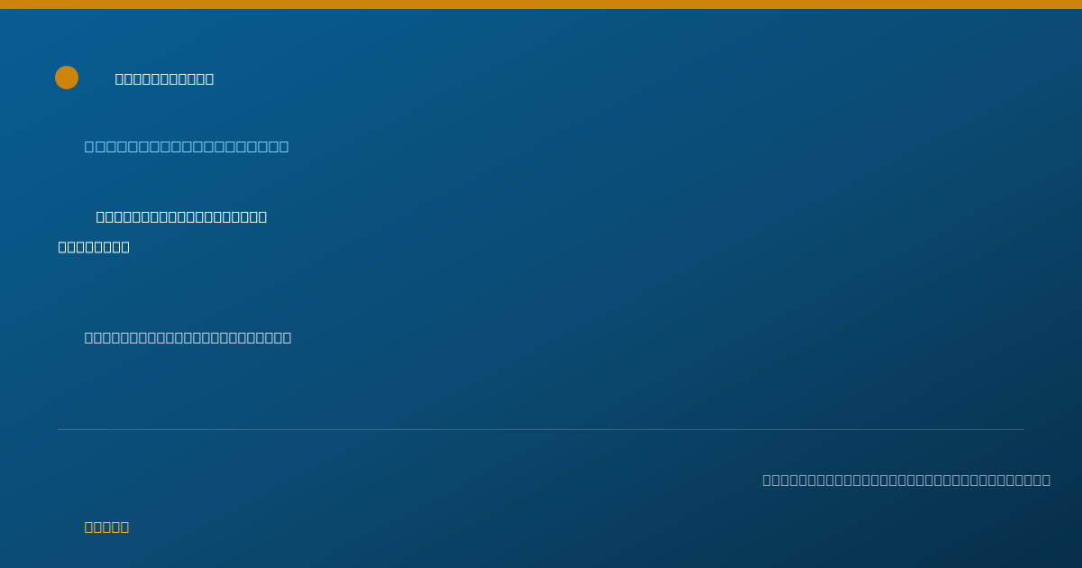Select the long dim text below divider
Viewport: 1082px width, 568px height.
click(x=906, y=480)
